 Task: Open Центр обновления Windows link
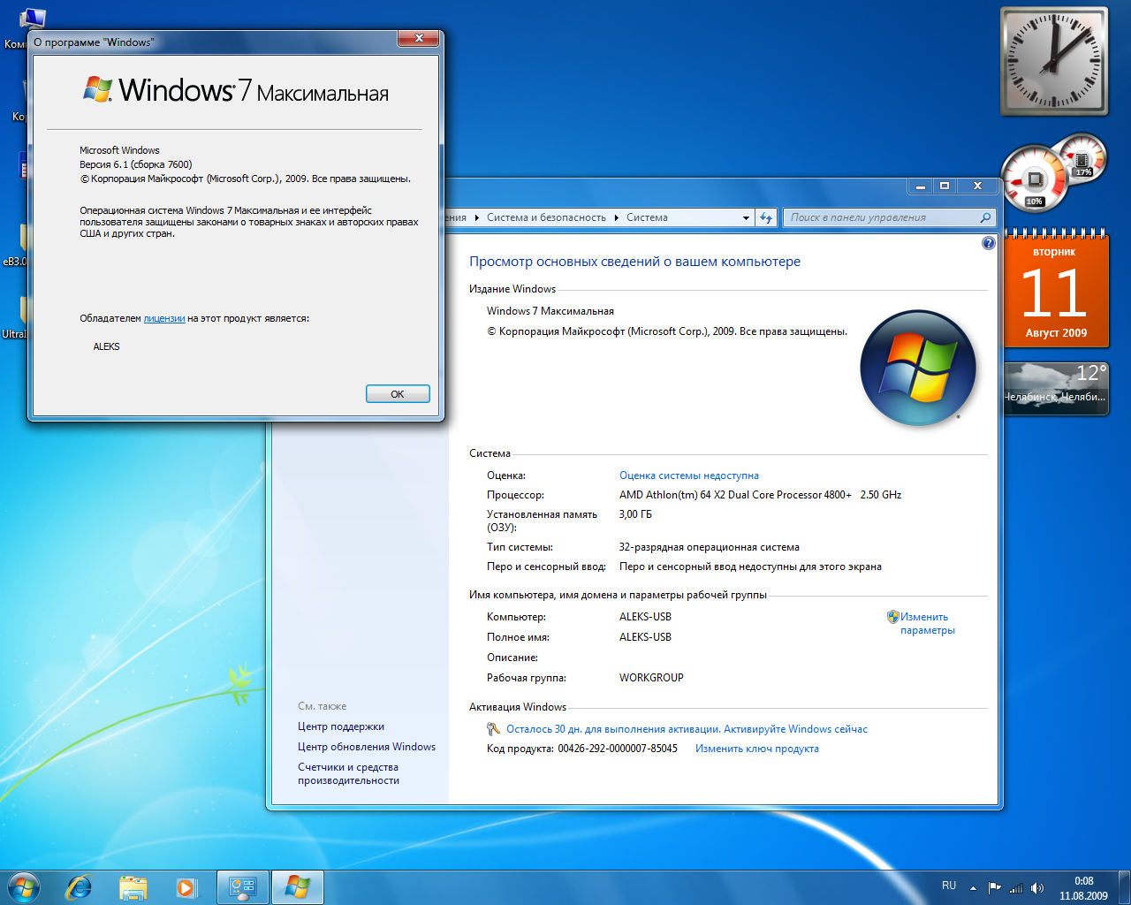pos(367,747)
